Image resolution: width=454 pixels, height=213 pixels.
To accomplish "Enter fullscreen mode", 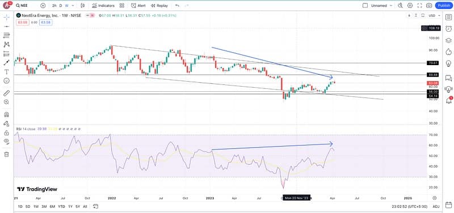I will click(419, 6).
